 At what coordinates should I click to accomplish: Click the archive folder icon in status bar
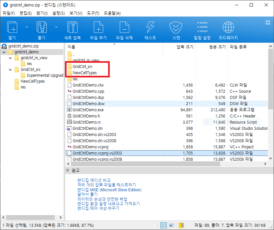[x=181, y=225]
